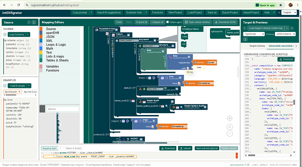Switch to Generated conversion script tab
This screenshot has width=302, height=167.
click(281, 46)
